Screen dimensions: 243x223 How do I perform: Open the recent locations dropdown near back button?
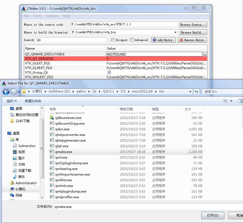pyautogui.click(x=19, y=92)
